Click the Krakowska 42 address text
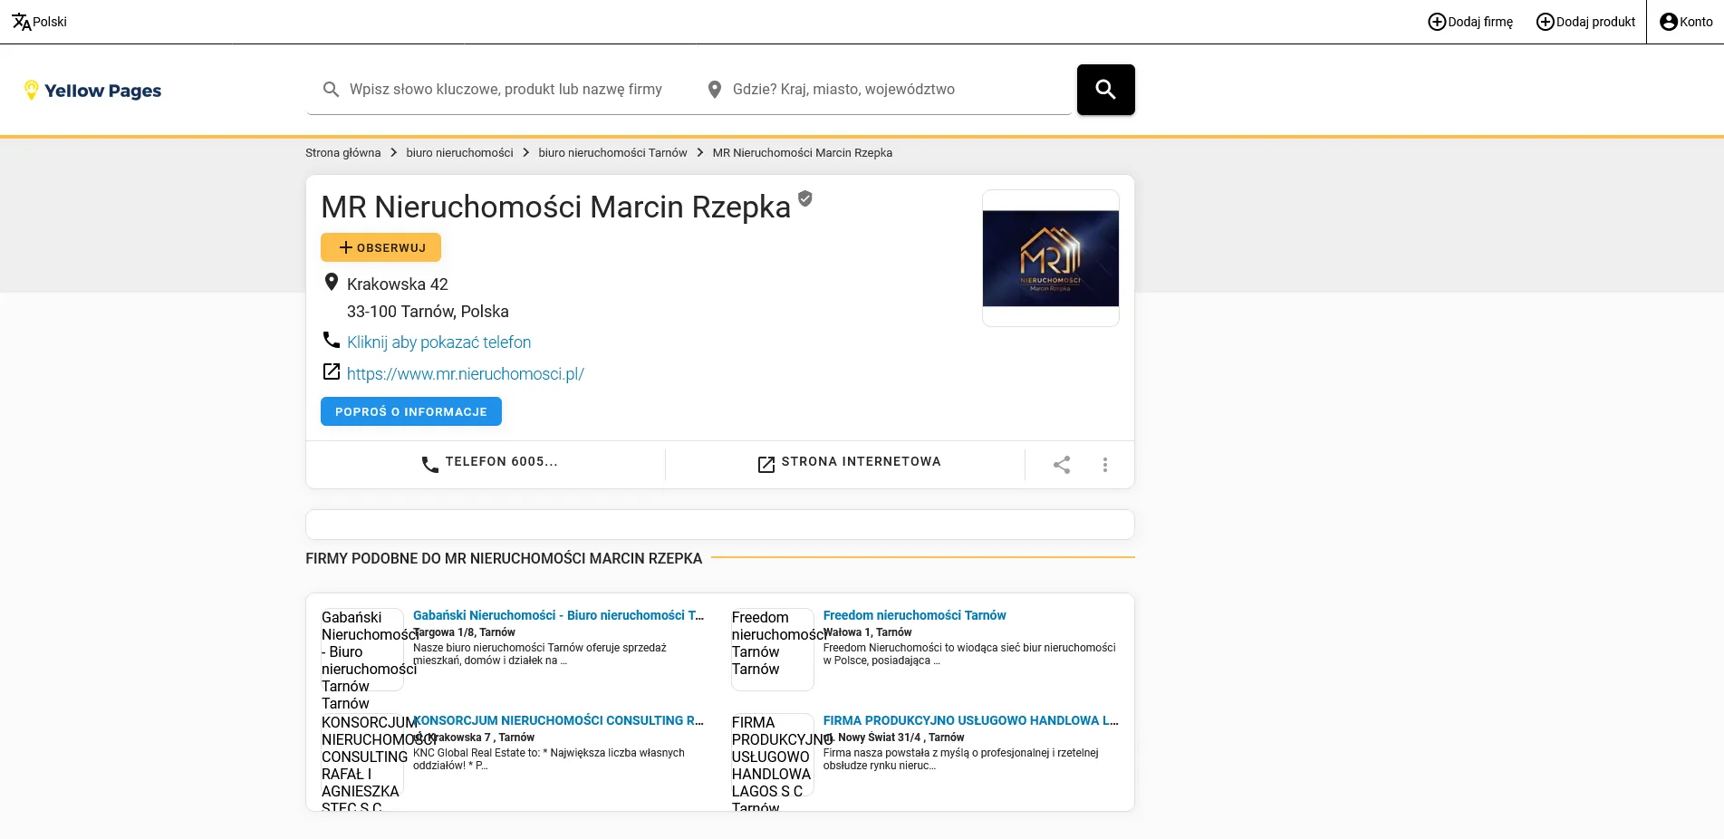The height and width of the screenshot is (839, 1724). (x=398, y=284)
